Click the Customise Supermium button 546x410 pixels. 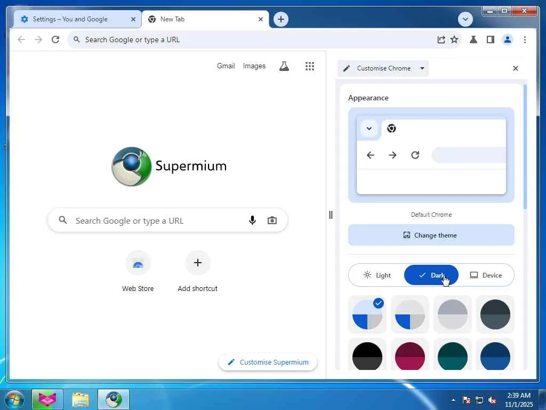(x=268, y=362)
